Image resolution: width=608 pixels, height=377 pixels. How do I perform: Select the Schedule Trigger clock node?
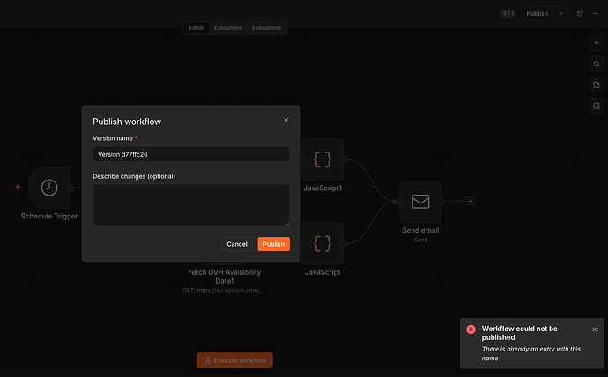(49, 188)
